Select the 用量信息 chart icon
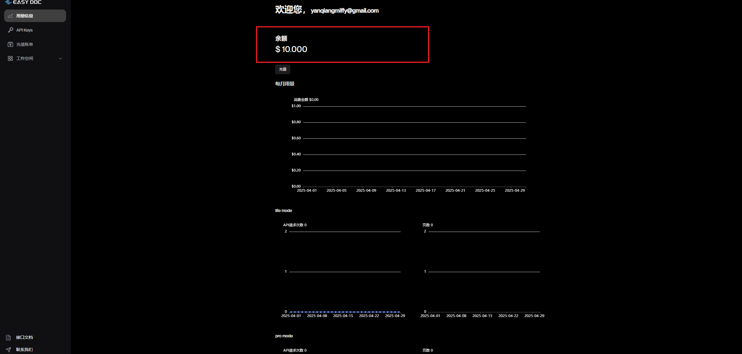 (10, 16)
